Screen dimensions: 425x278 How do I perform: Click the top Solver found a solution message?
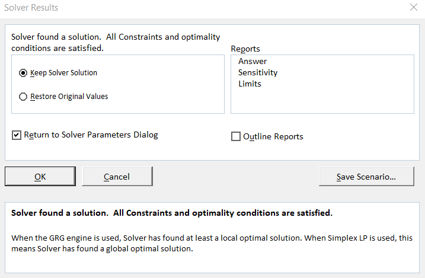(x=116, y=42)
